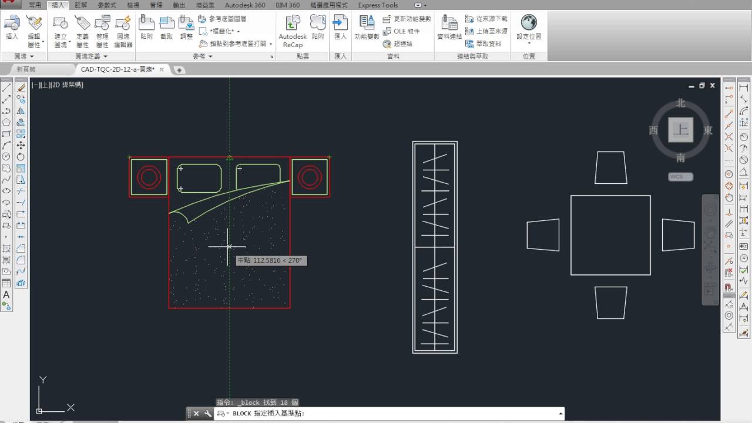Click the OLE 物件 button
This screenshot has height=423, width=752.
point(401,31)
